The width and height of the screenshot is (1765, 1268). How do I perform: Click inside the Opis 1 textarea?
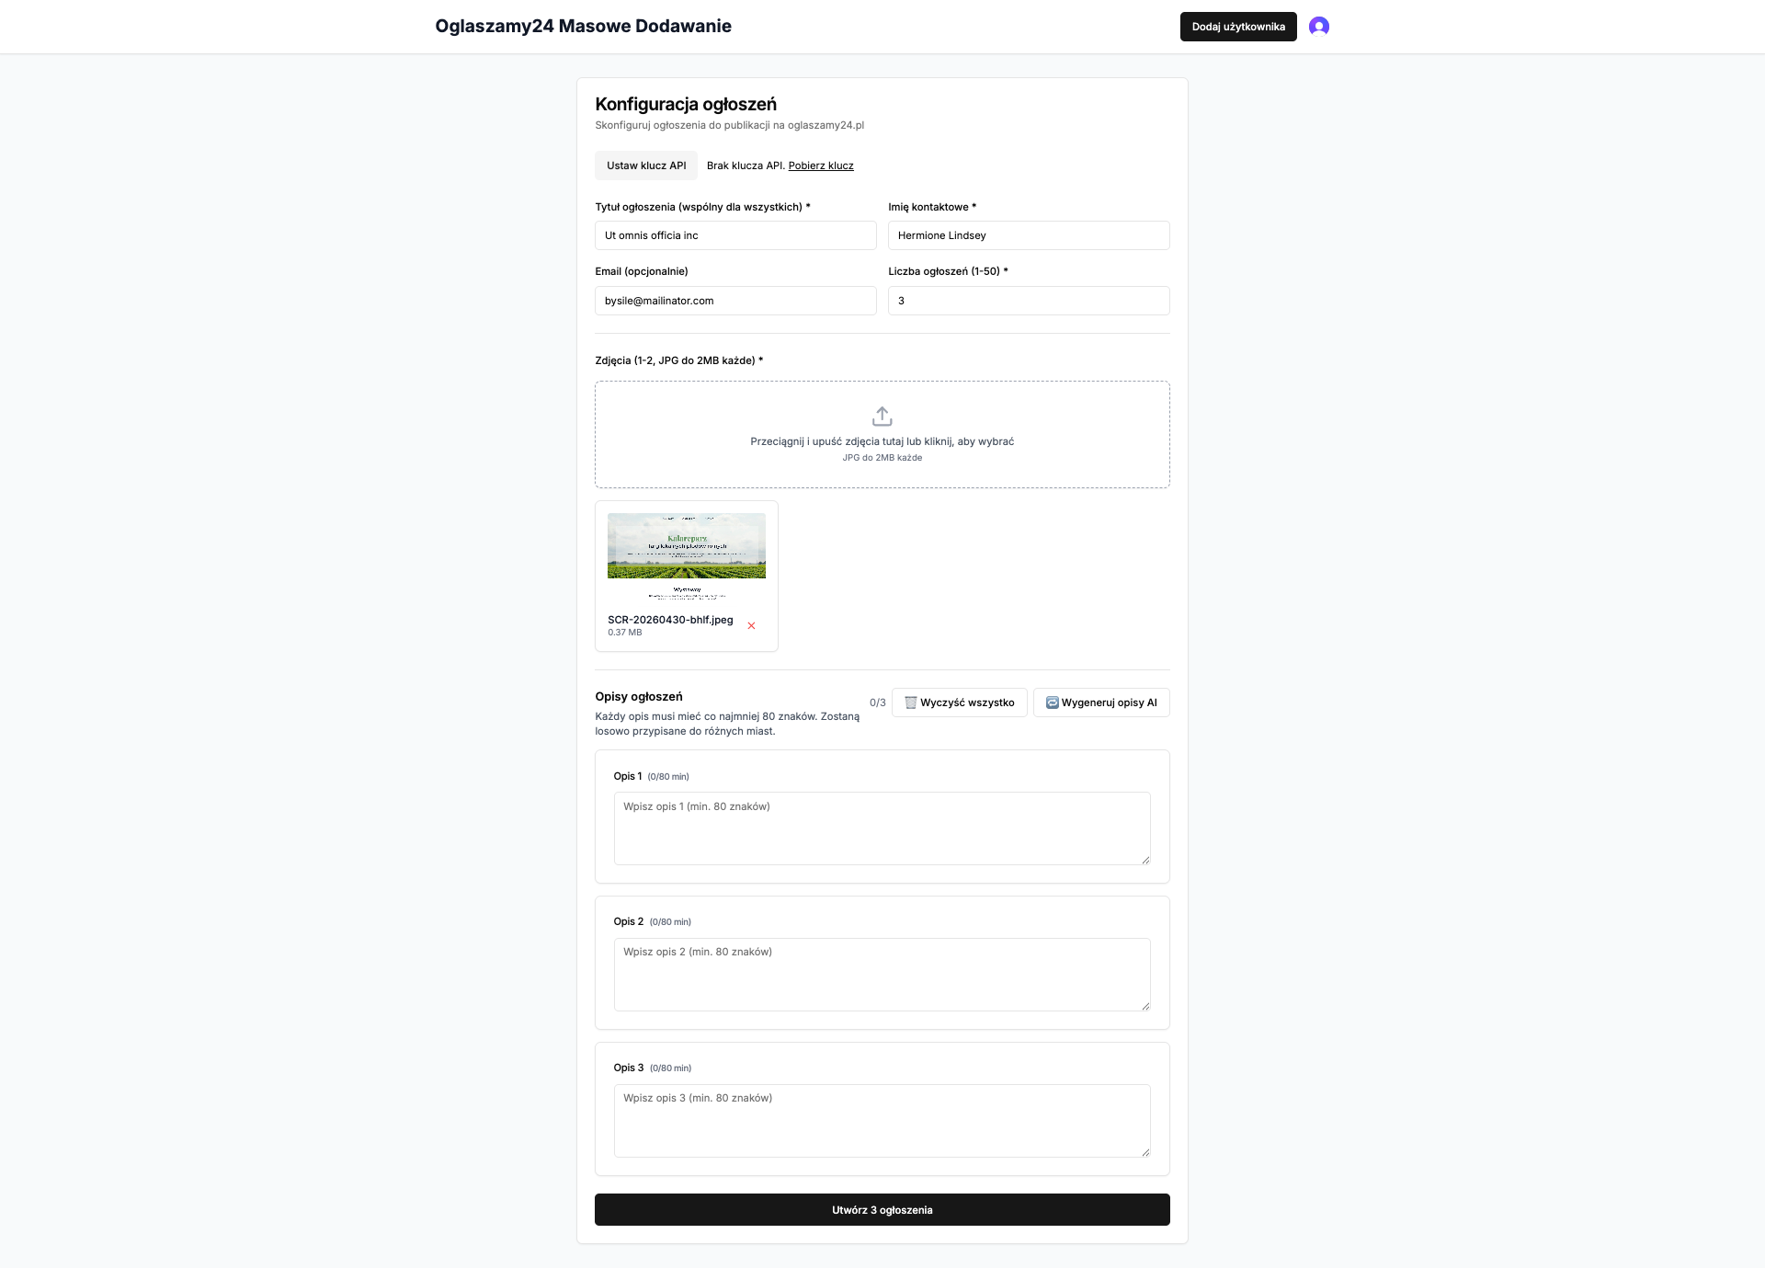(882, 828)
